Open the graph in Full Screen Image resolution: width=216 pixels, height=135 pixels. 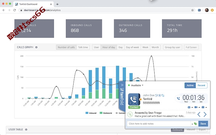pyautogui.click(x=191, y=47)
